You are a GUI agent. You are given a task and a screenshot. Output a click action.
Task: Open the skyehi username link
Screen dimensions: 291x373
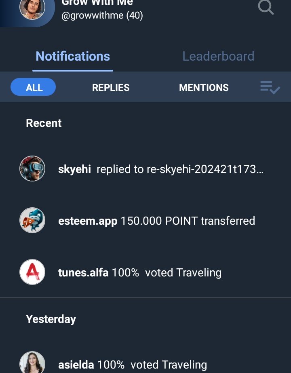tap(74, 169)
